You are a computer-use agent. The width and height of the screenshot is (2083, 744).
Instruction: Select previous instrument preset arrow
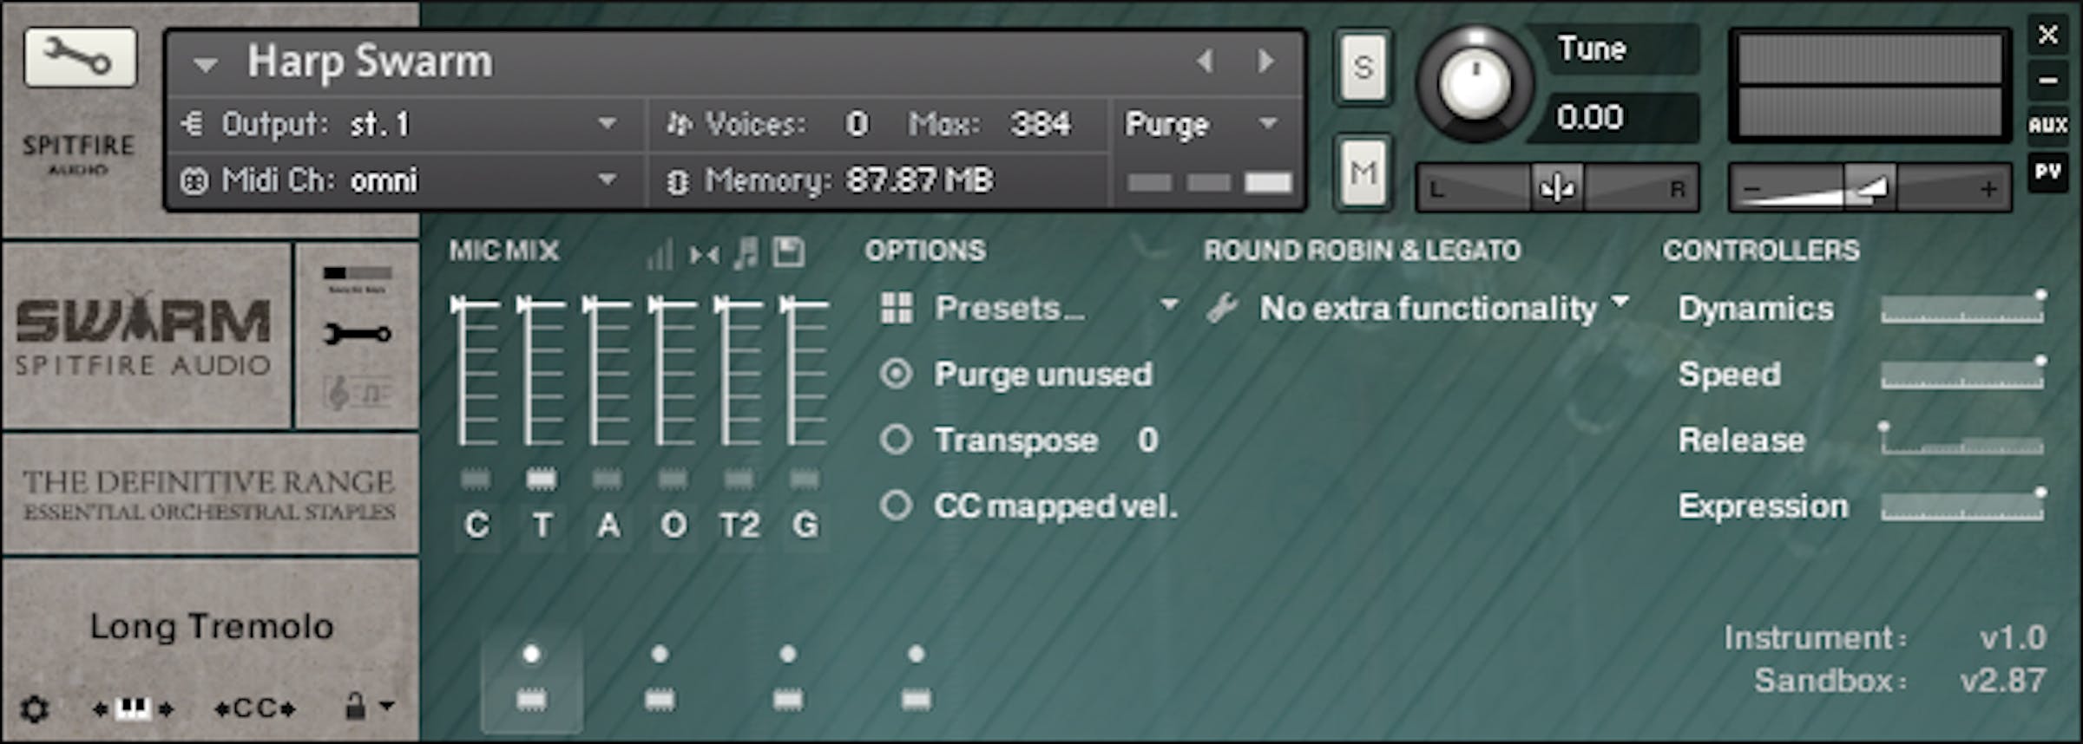coord(1205,61)
